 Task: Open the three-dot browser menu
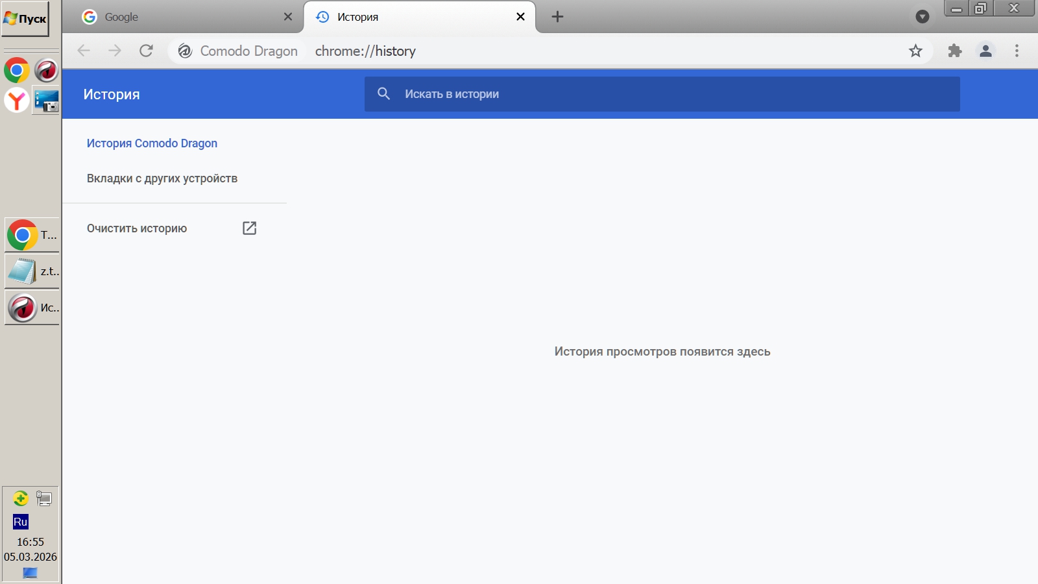(1017, 51)
